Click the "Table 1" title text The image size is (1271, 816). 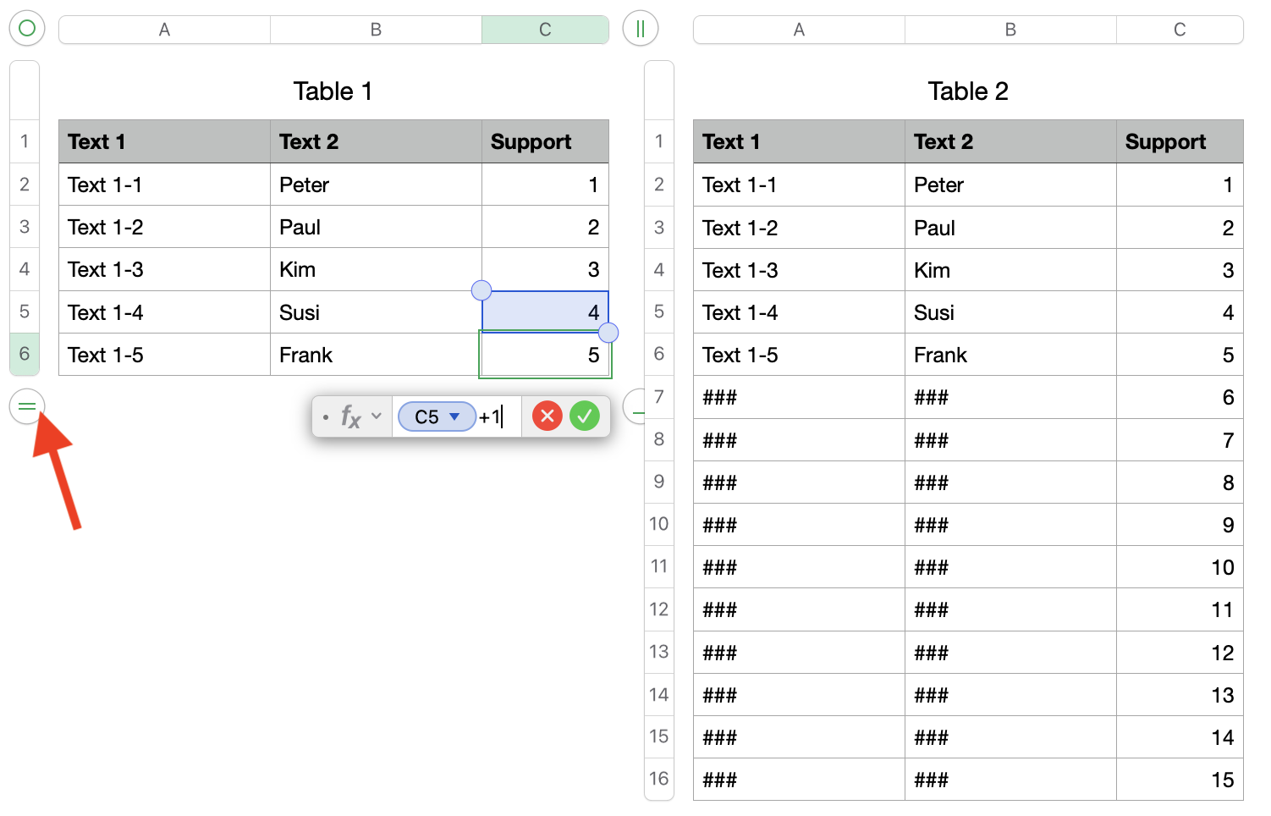(x=333, y=91)
